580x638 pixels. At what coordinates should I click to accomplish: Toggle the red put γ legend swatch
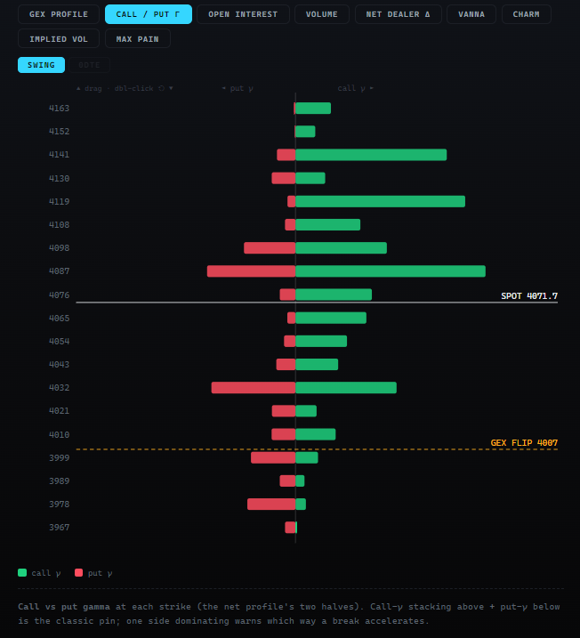click(x=79, y=572)
